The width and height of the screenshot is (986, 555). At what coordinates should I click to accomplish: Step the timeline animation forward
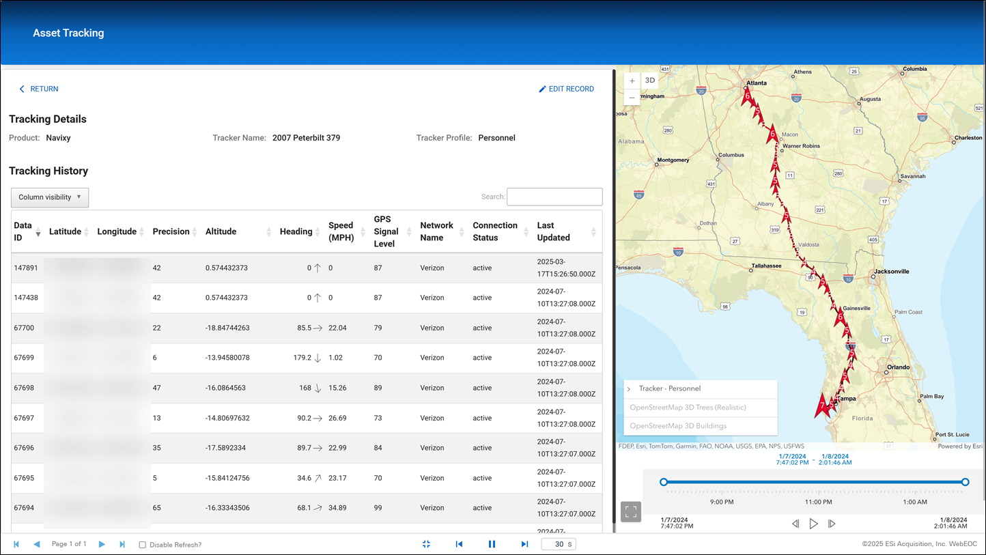point(832,524)
